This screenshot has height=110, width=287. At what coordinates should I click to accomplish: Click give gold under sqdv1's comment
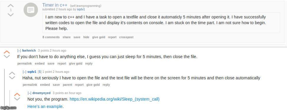pos(93,85)
